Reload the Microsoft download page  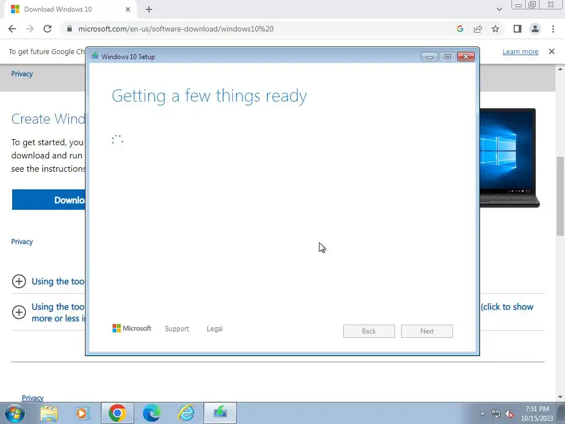(x=47, y=29)
